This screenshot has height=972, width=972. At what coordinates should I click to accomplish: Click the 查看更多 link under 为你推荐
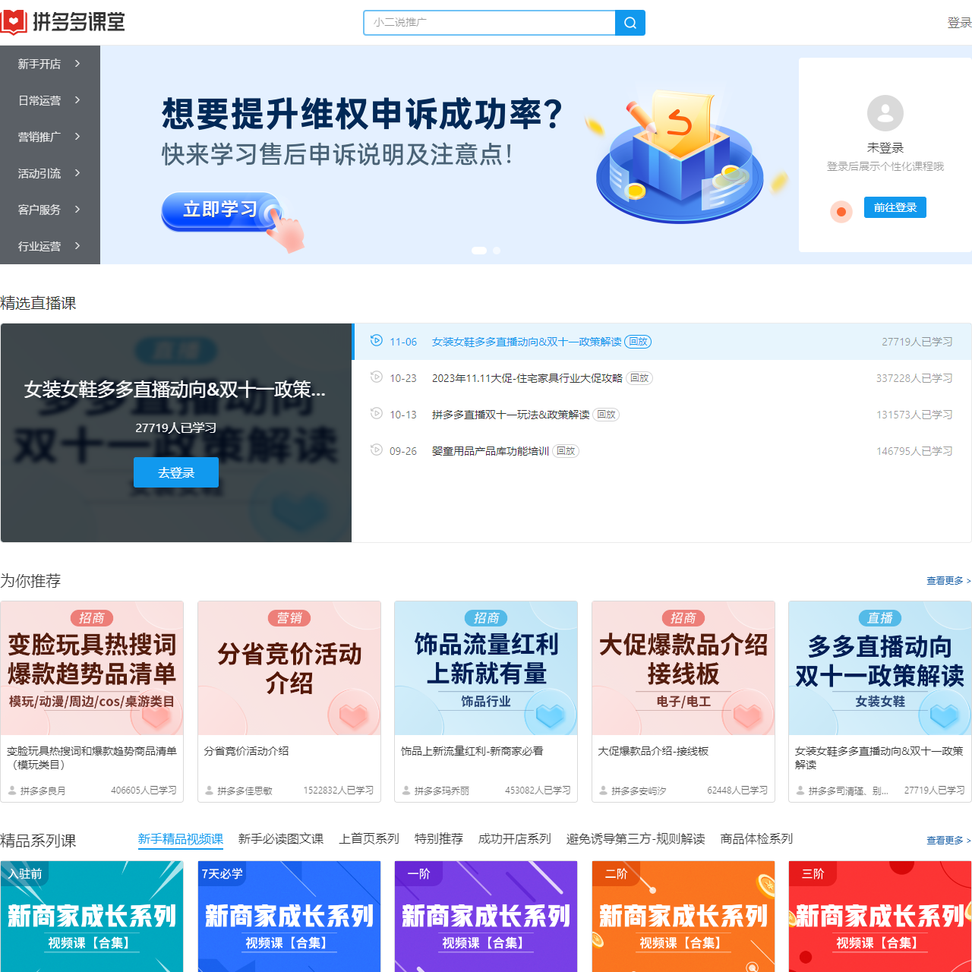[x=947, y=581]
